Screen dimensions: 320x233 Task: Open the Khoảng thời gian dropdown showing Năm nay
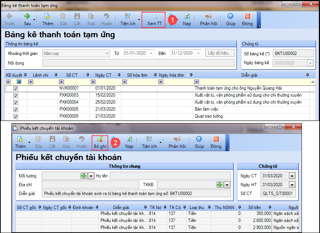pos(107,53)
